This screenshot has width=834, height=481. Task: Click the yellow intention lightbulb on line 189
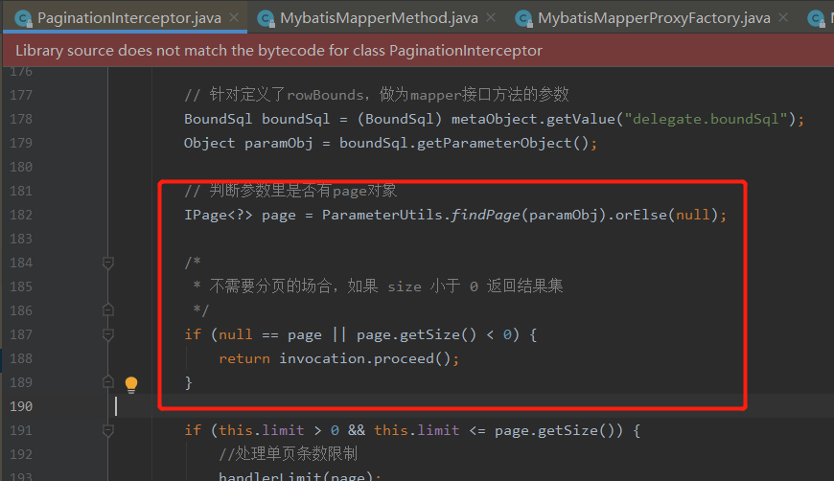coord(131,384)
